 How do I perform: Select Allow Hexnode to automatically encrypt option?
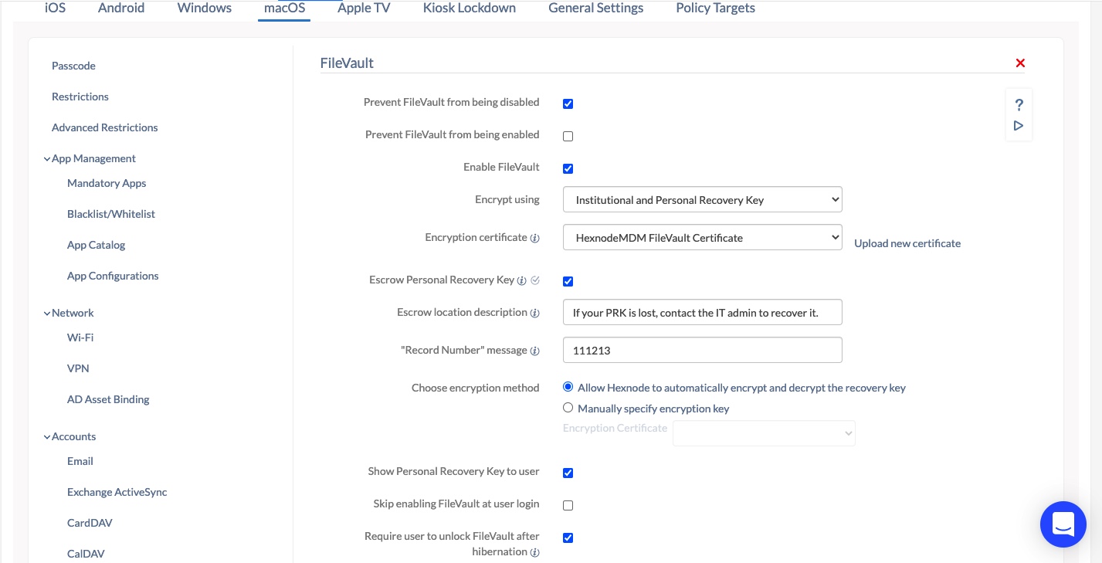[x=568, y=387]
